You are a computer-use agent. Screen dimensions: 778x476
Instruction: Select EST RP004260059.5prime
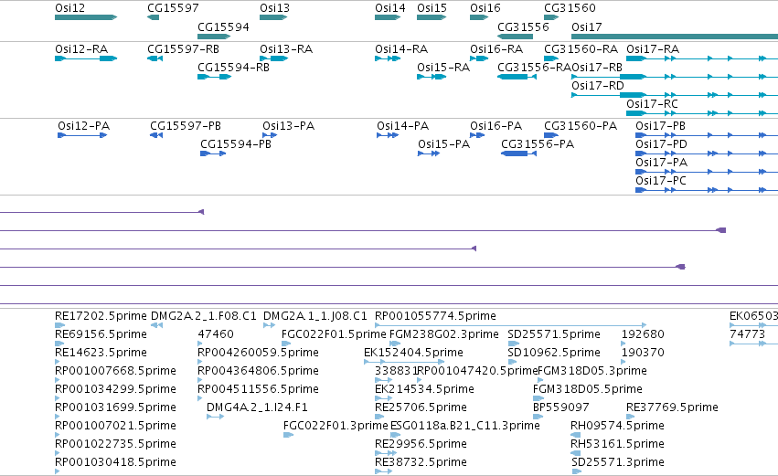point(258,353)
